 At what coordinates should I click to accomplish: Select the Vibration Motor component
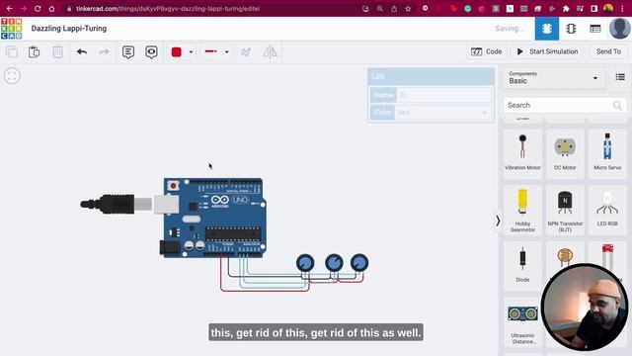coord(522,153)
